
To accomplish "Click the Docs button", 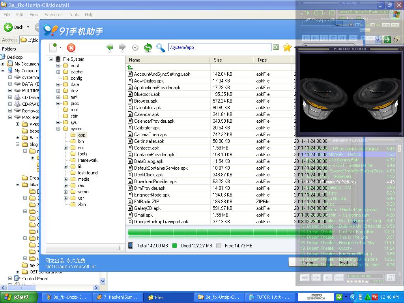I will [x=308, y=262].
